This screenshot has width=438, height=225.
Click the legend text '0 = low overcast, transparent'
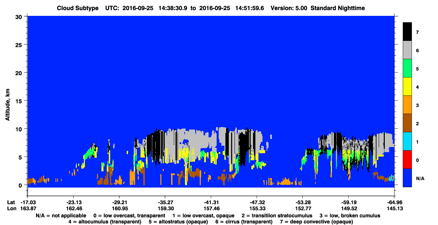point(129,216)
